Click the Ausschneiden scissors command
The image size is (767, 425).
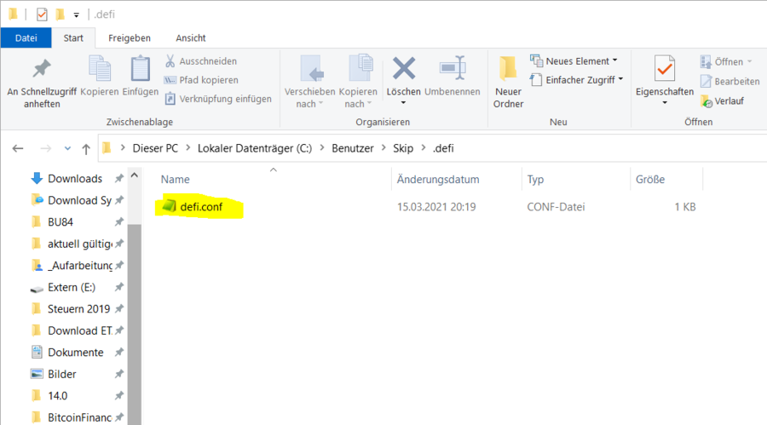201,61
